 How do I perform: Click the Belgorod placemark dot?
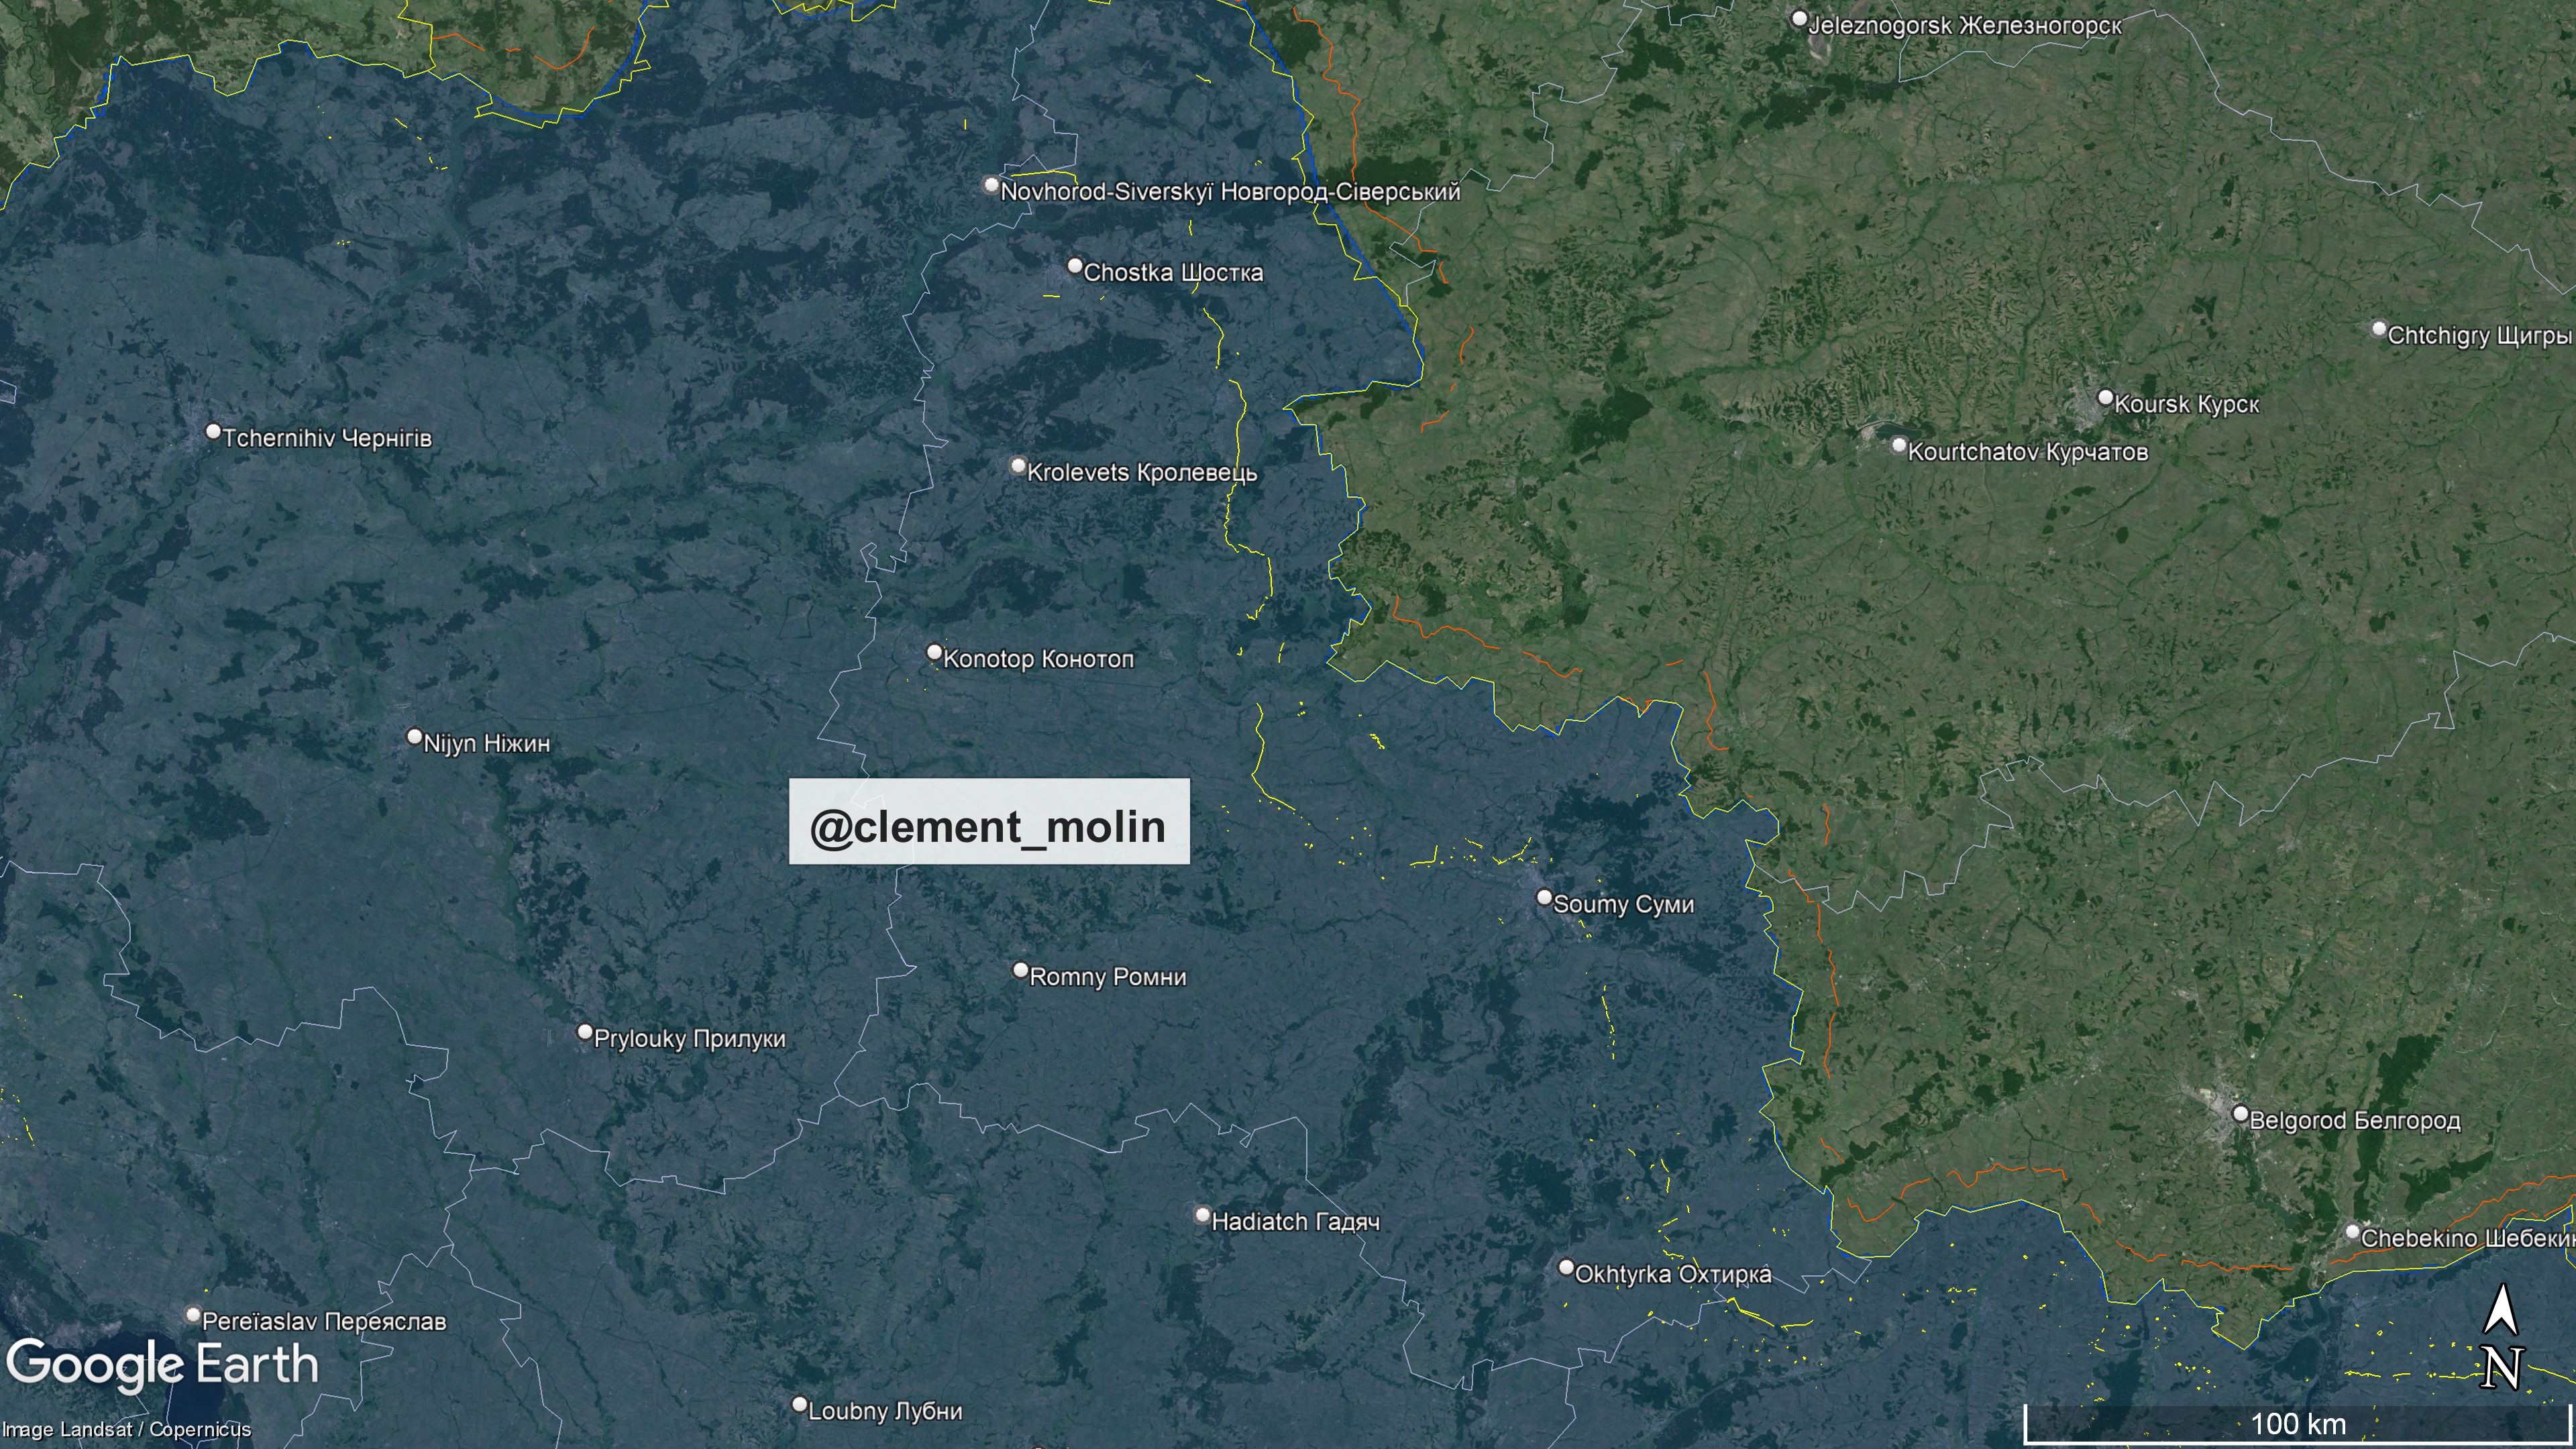(2240, 1114)
